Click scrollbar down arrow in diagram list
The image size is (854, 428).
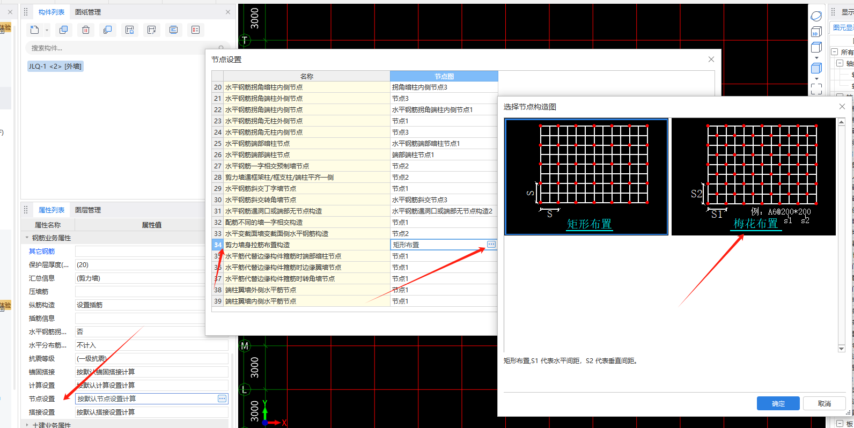[x=841, y=349]
